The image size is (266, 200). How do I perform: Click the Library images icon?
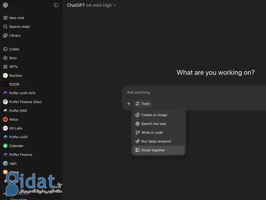click(x=5, y=36)
